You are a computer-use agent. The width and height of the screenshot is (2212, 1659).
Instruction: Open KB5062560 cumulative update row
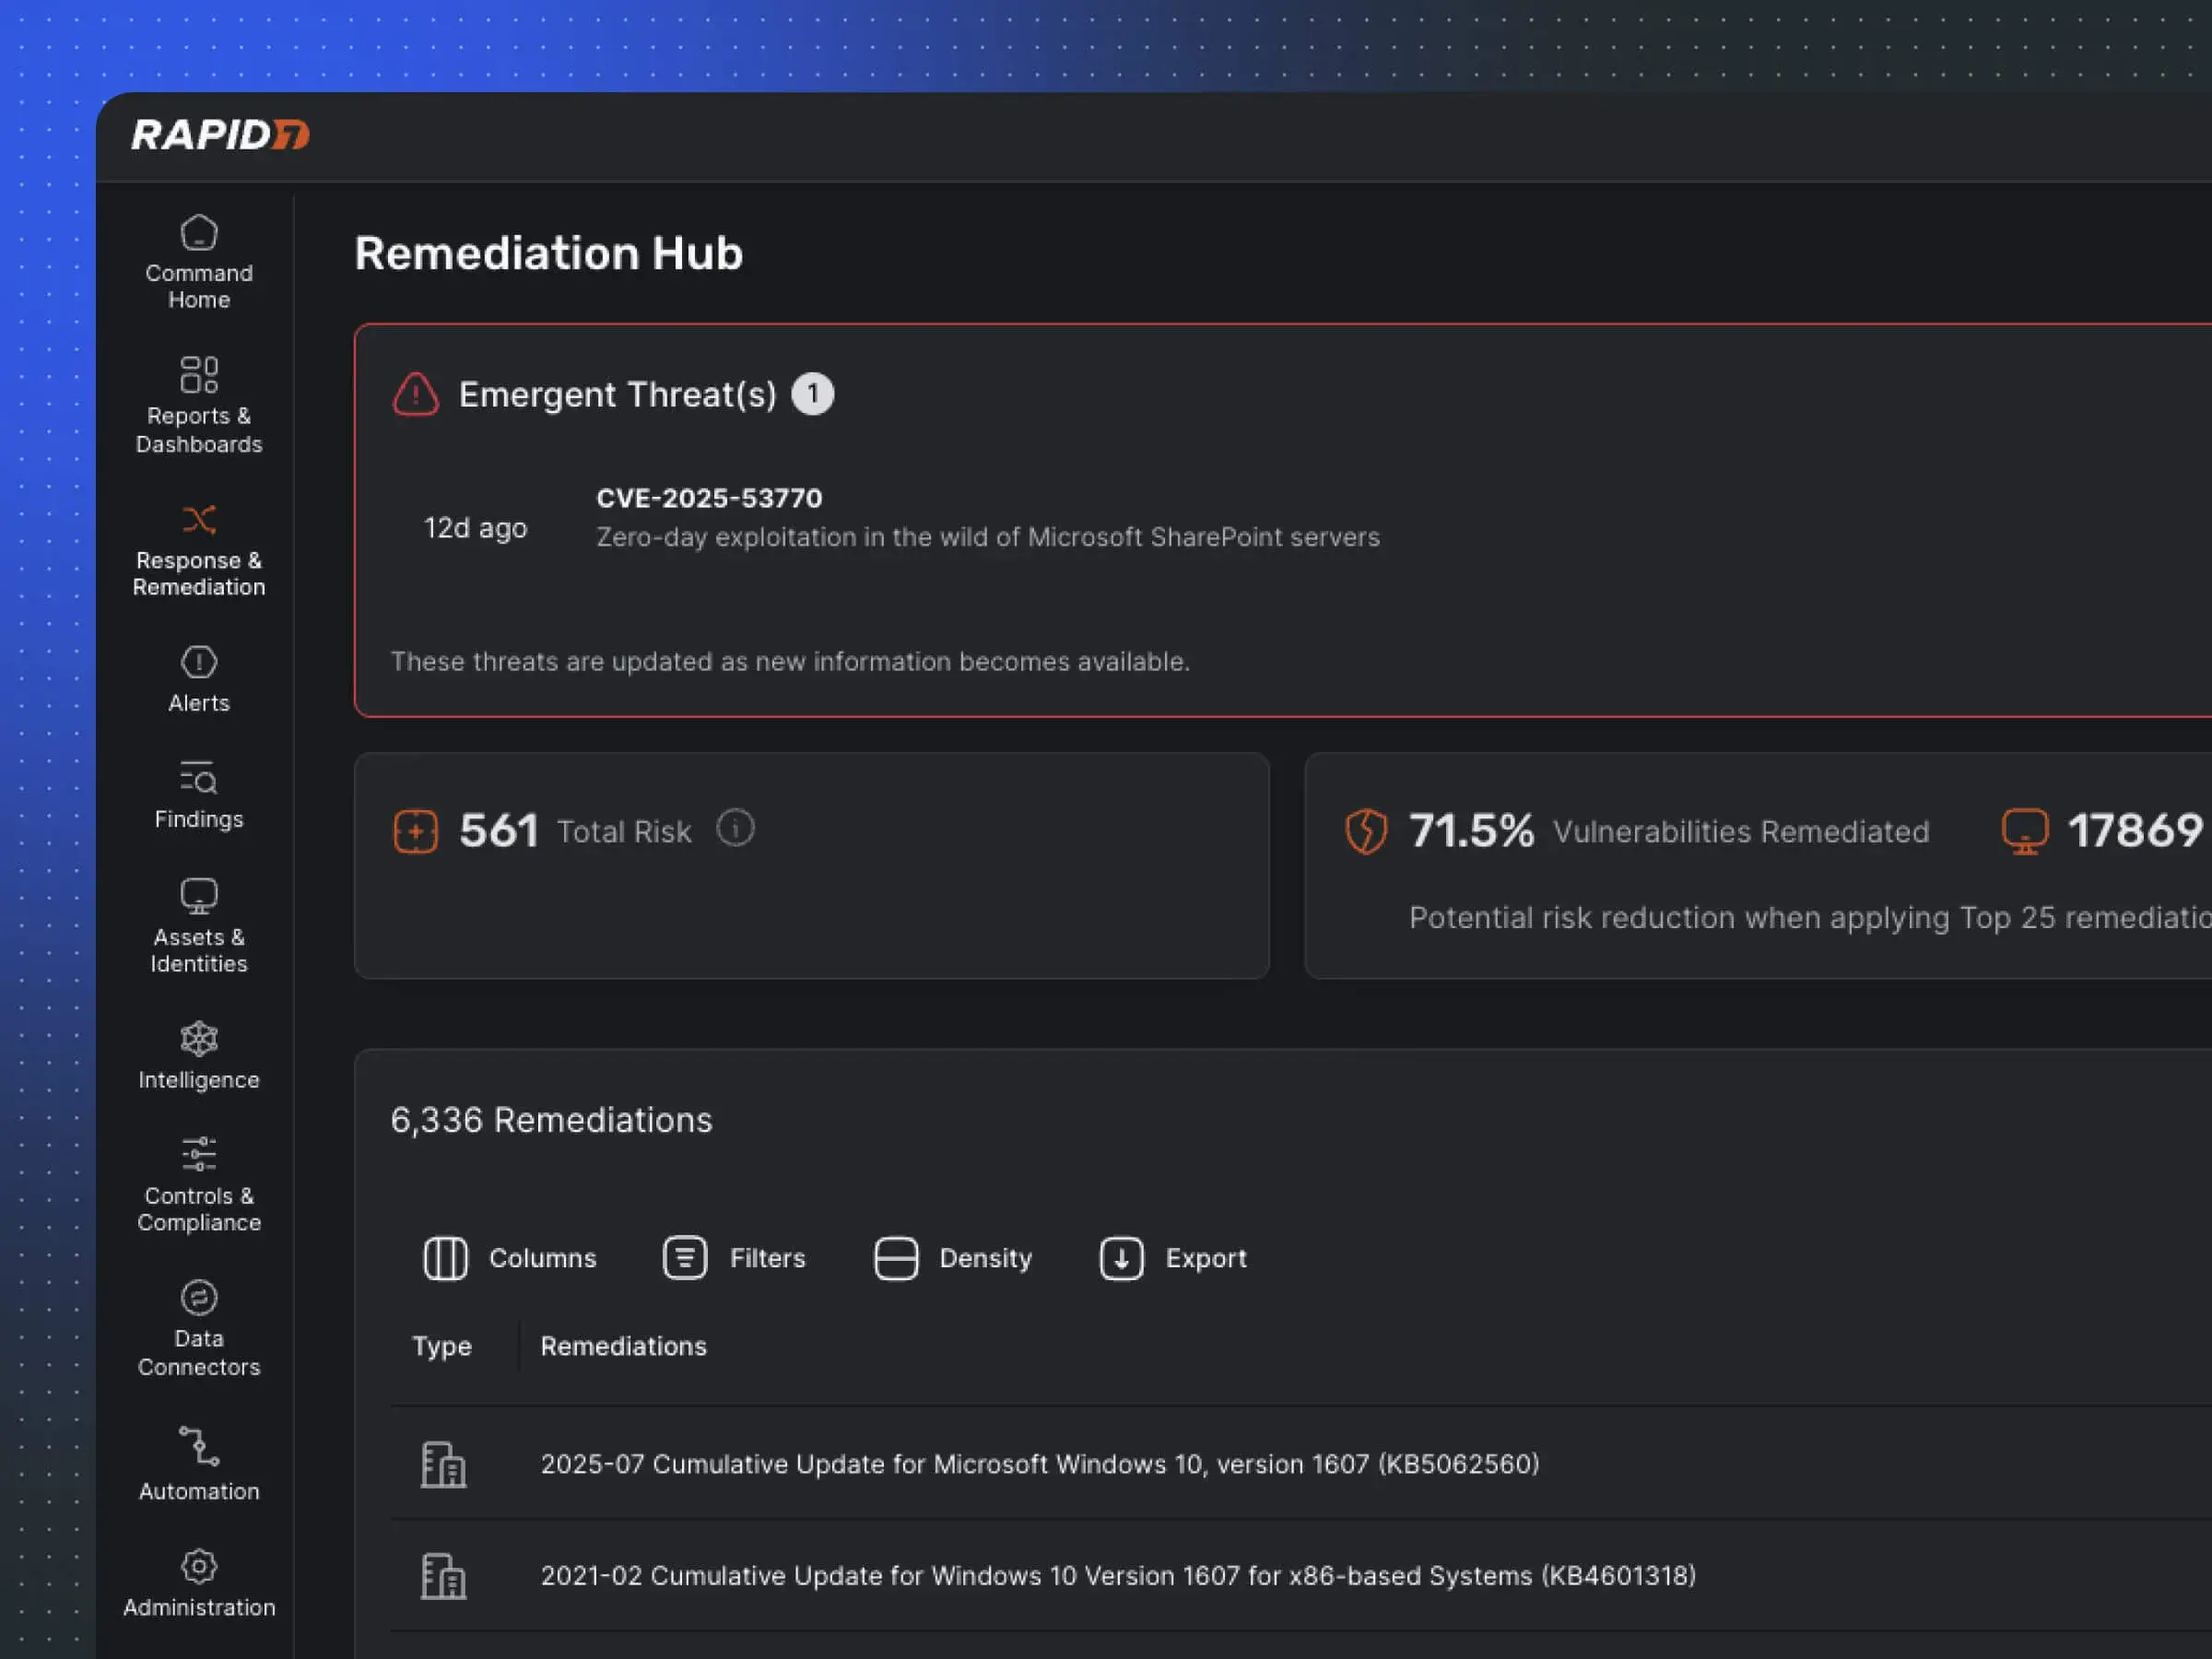click(x=1039, y=1464)
